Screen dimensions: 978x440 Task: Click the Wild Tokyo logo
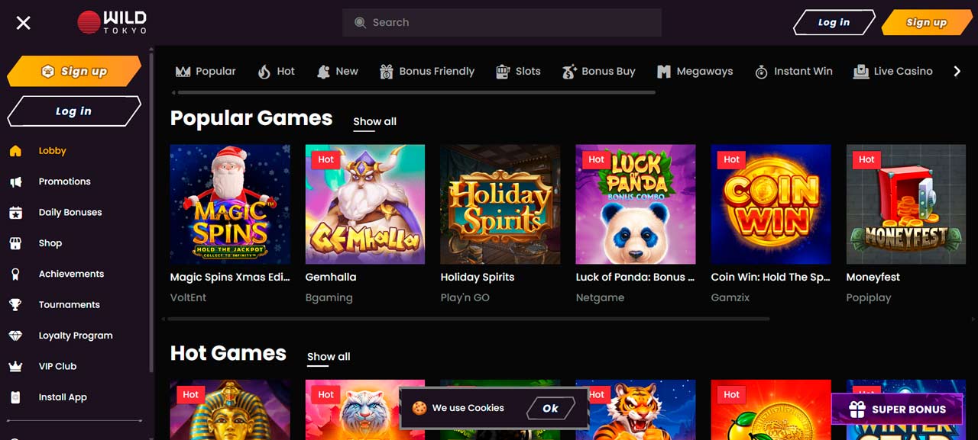[x=112, y=23]
